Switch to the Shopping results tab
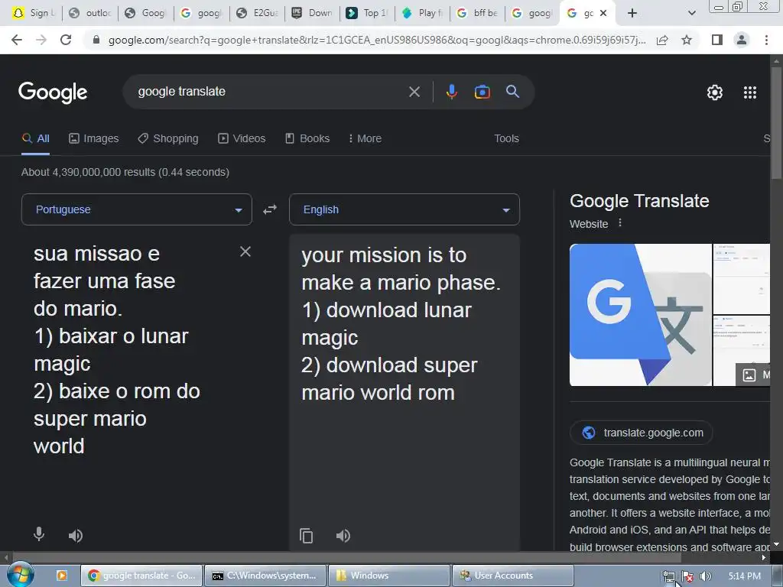The height and width of the screenshot is (587, 783). (168, 138)
